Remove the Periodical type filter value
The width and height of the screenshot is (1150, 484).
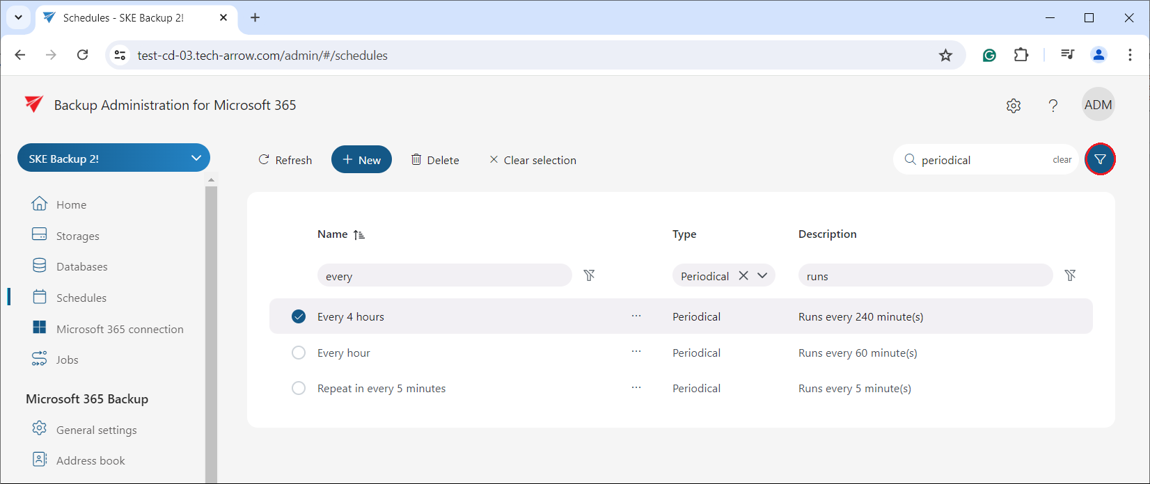coord(743,275)
